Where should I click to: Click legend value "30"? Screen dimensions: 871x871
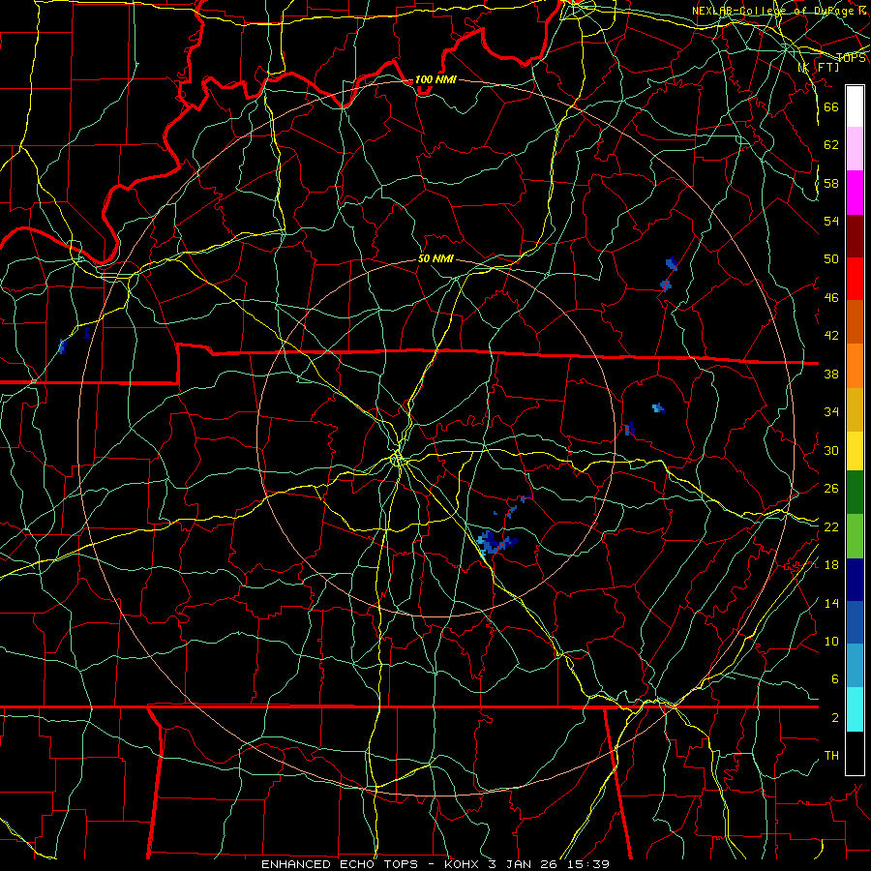[831, 450]
